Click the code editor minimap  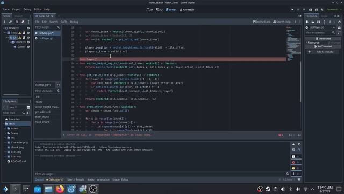293,43
